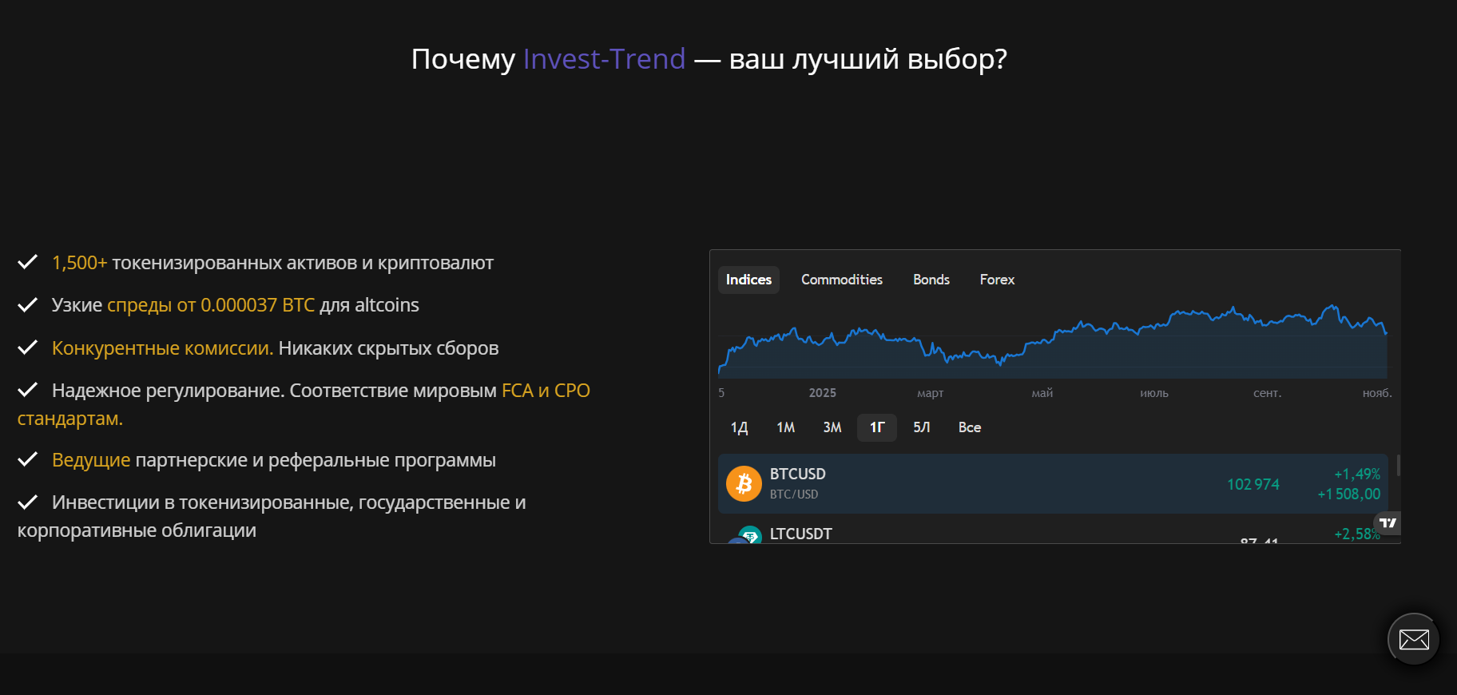
Task: Set chart range to 1Д
Action: click(x=739, y=427)
